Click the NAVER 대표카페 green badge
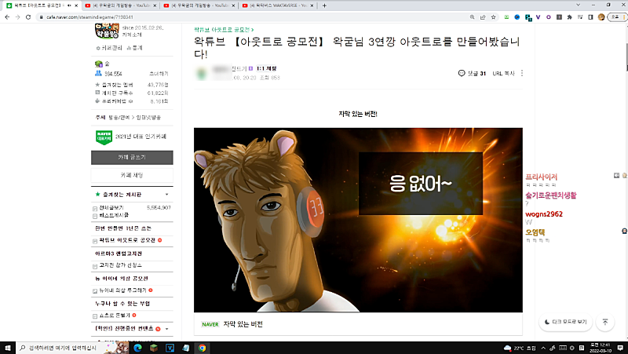The width and height of the screenshot is (628, 354). pyautogui.click(x=104, y=137)
